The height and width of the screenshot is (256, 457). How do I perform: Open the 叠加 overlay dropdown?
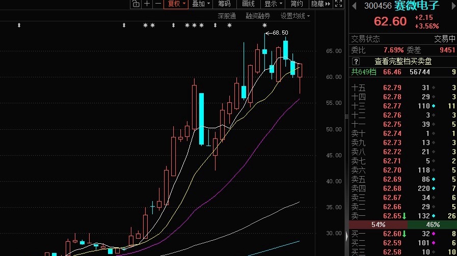[201, 4]
